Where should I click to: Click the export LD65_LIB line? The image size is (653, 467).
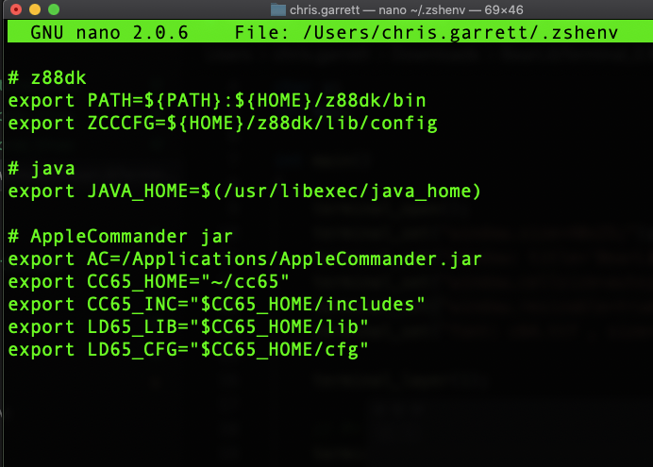point(188,326)
